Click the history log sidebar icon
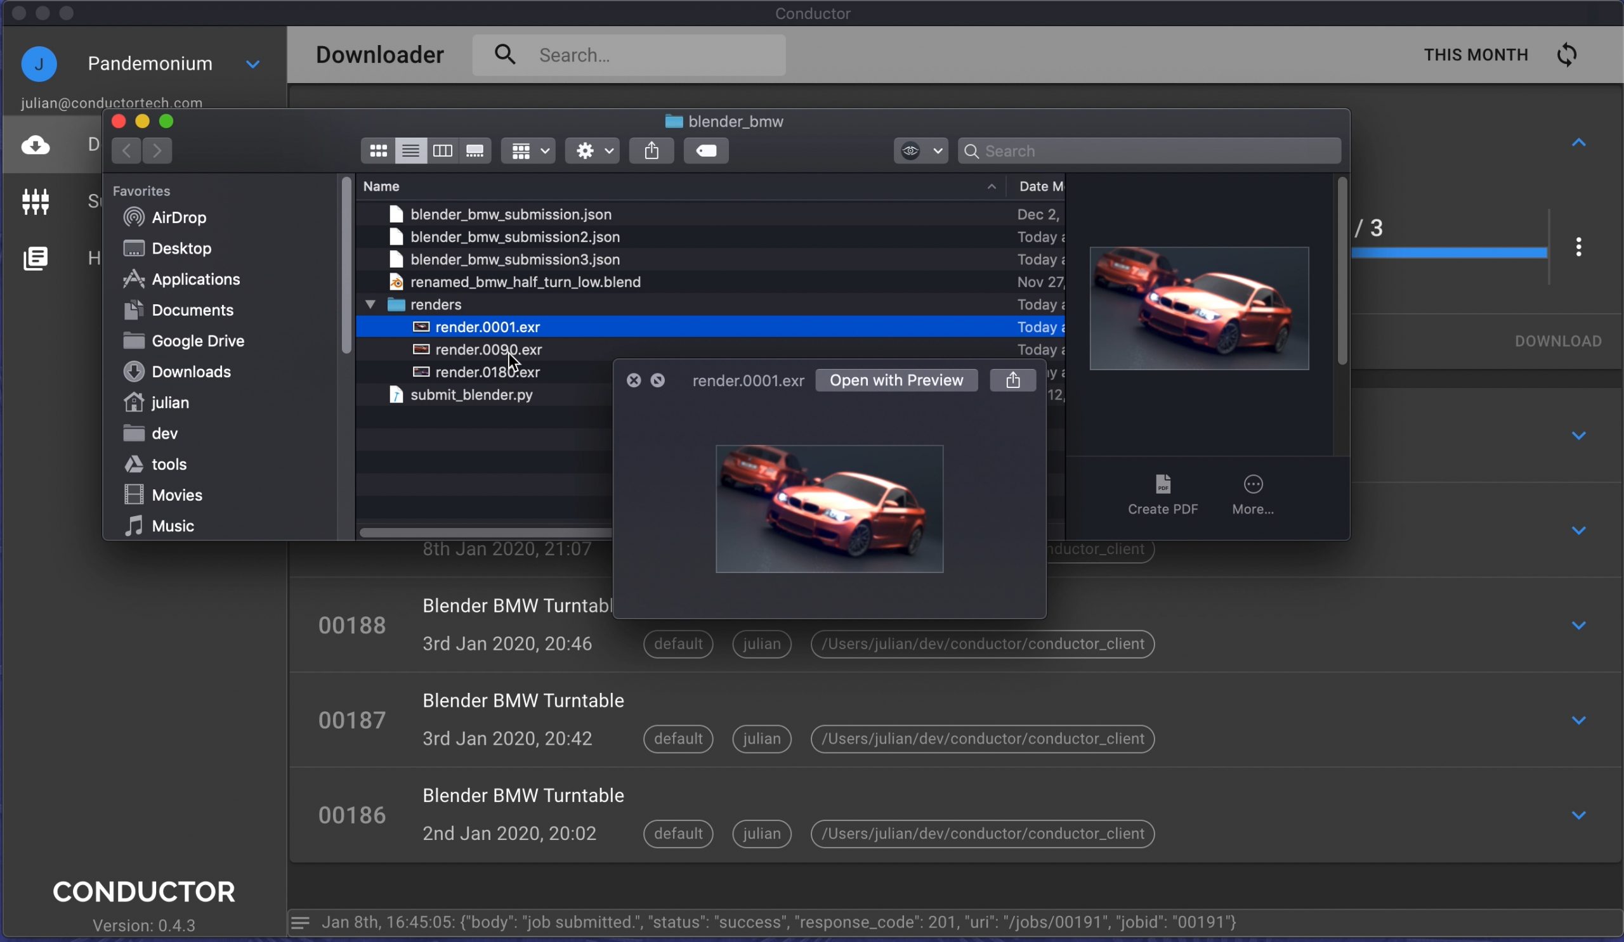This screenshot has height=942, width=1624. (36, 258)
